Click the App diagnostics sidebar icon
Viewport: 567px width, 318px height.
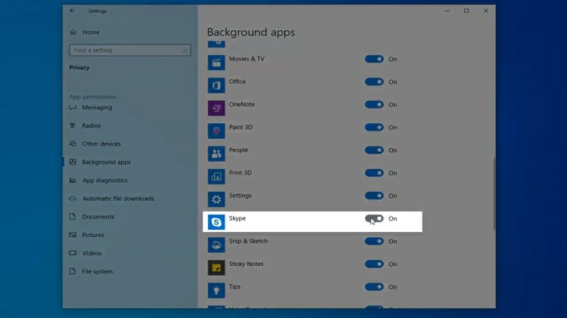pyautogui.click(x=73, y=180)
